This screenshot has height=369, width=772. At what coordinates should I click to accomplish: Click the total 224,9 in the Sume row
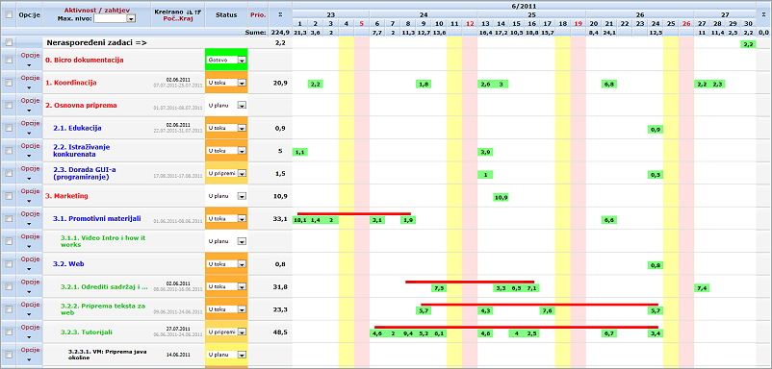pos(280,33)
